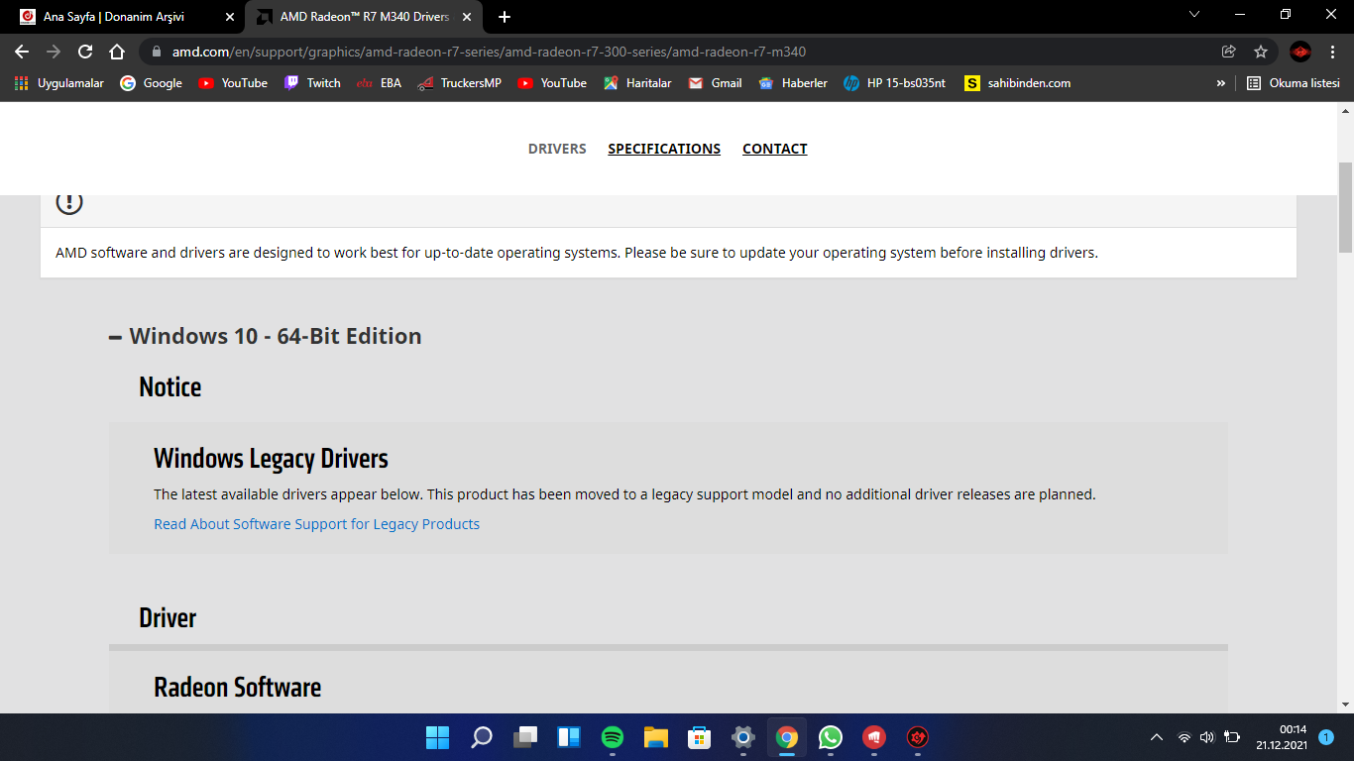
Task: Go back to the previous page
Action: (22, 52)
